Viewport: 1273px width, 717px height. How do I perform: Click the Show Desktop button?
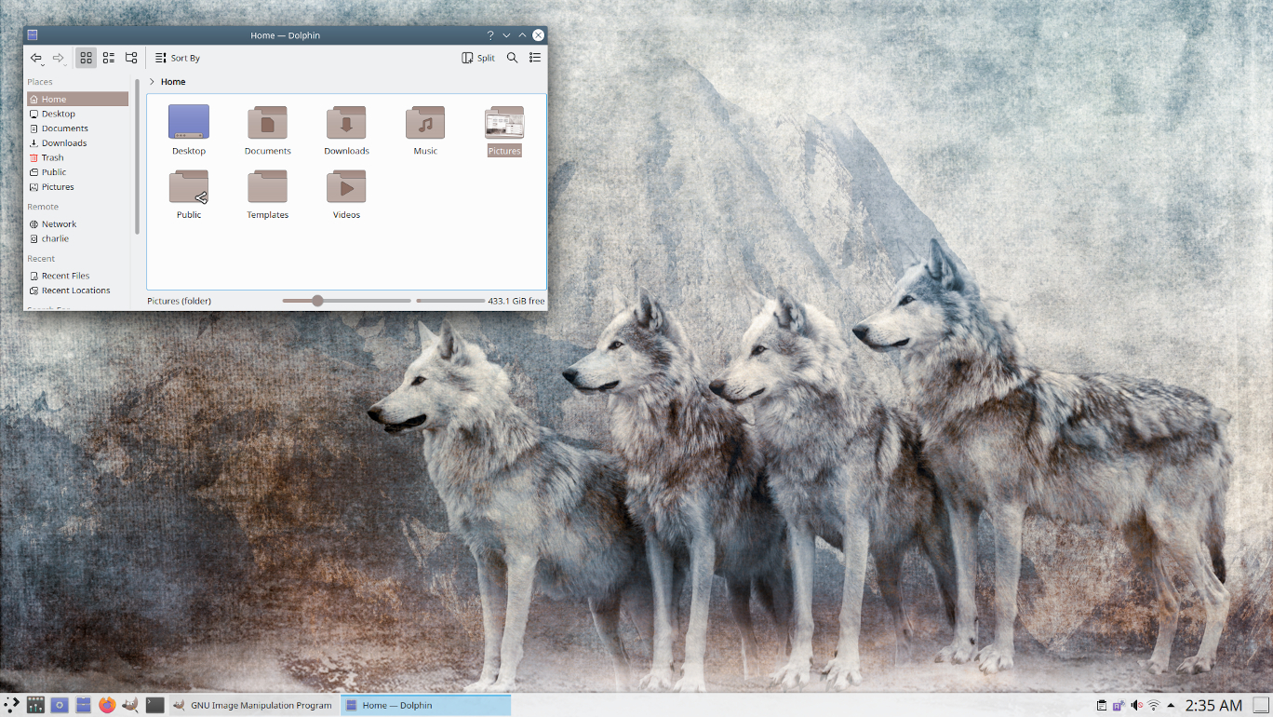click(x=1259, y=705)
